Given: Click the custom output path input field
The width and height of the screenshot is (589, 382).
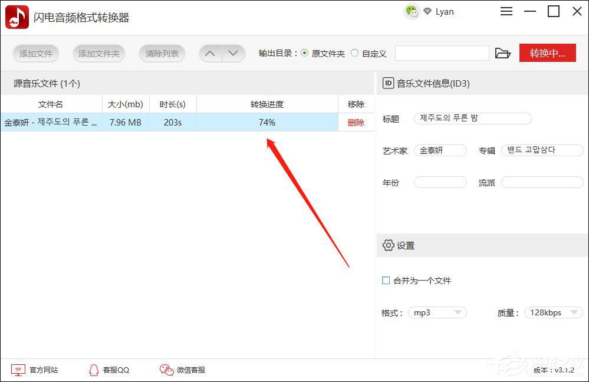Looking at the screenshot, I should point(442,52).
